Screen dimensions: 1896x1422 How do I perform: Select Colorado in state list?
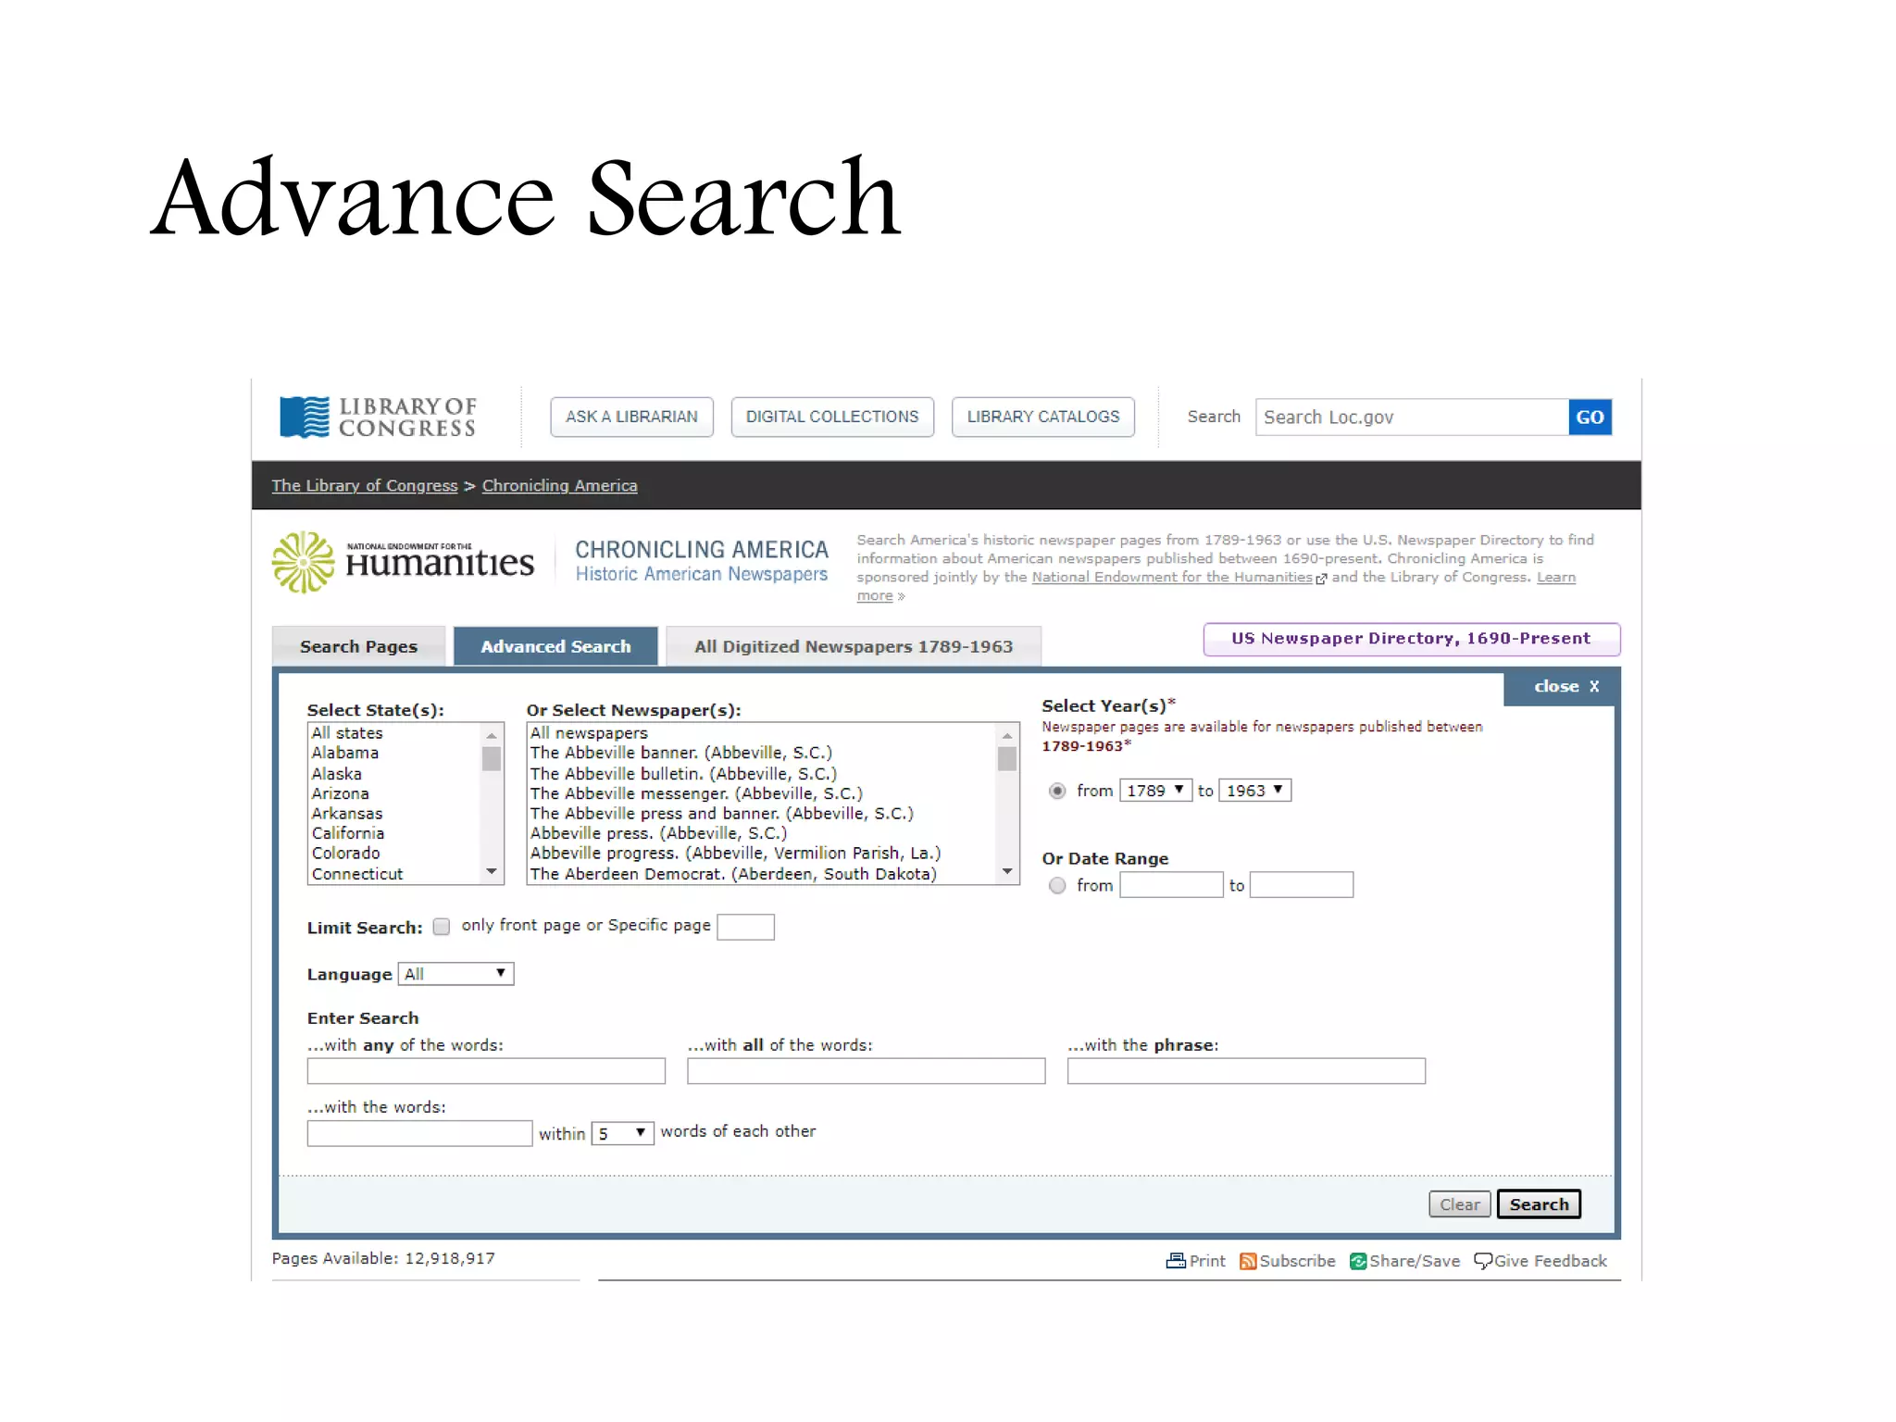[x=395, y=854]
